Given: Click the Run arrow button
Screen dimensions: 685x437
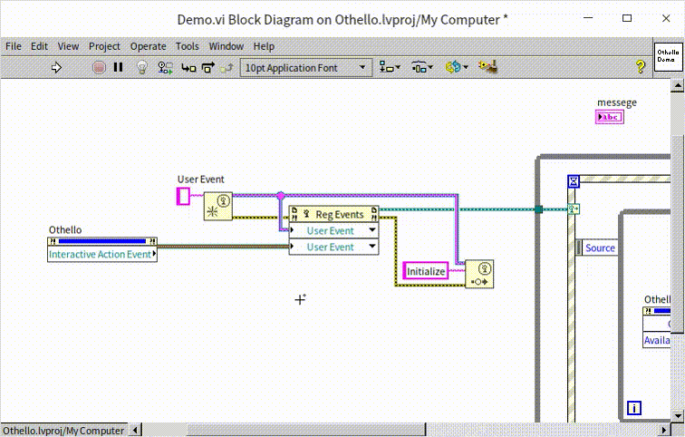Looking at the screenshot, I should pos(55,67).
